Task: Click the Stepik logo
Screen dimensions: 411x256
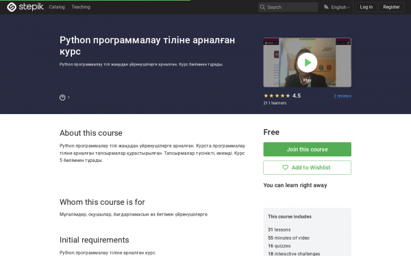Action: click(25, 7)
